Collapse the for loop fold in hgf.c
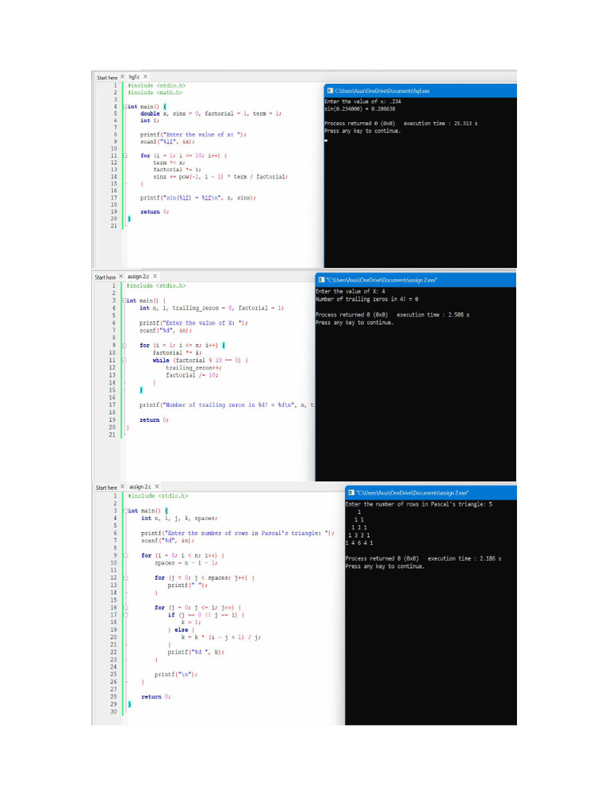The width and height of the screenshot is (609, 812). pyautogui.click(x=124, y=155)
